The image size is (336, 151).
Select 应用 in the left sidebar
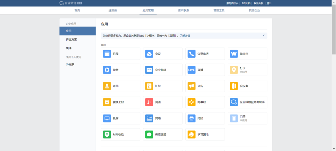coord(77,31)
